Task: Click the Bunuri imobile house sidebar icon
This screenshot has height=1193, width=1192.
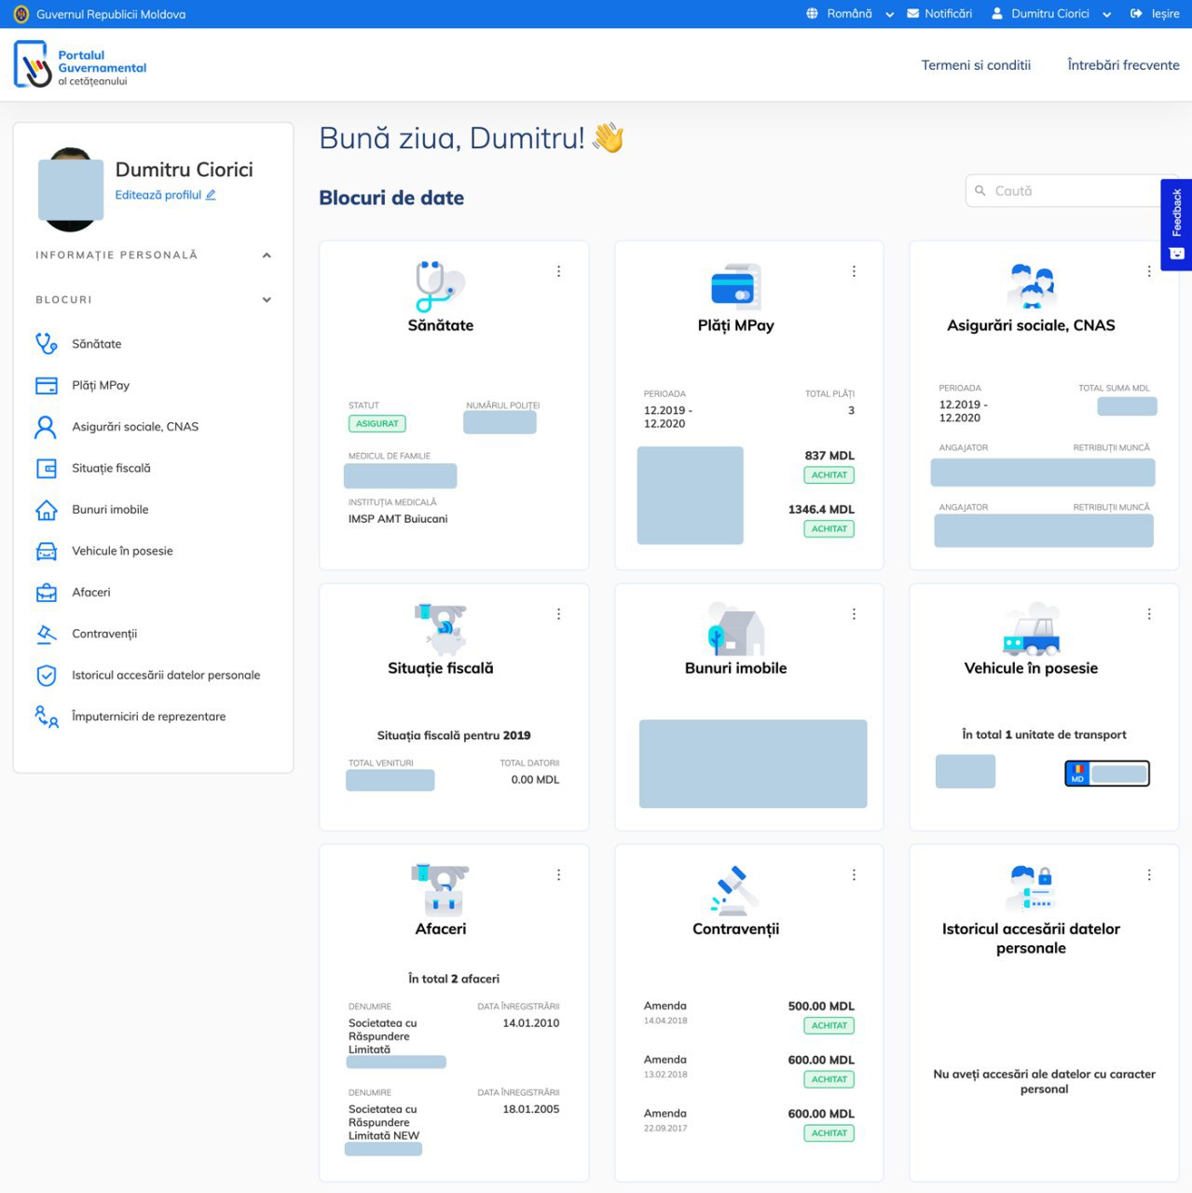Action: pyautogui.click(x=46, y=510)
